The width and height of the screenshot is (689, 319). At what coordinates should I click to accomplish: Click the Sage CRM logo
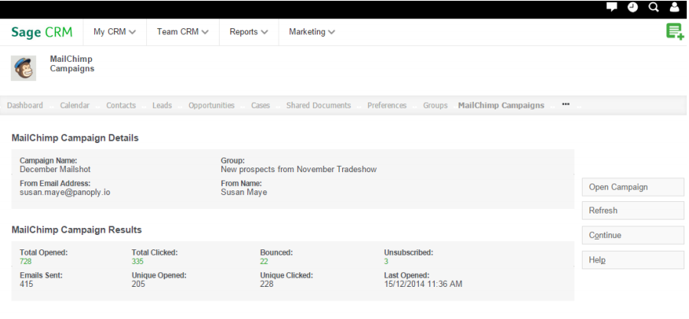pyautogui.click(x=42, y=32)
